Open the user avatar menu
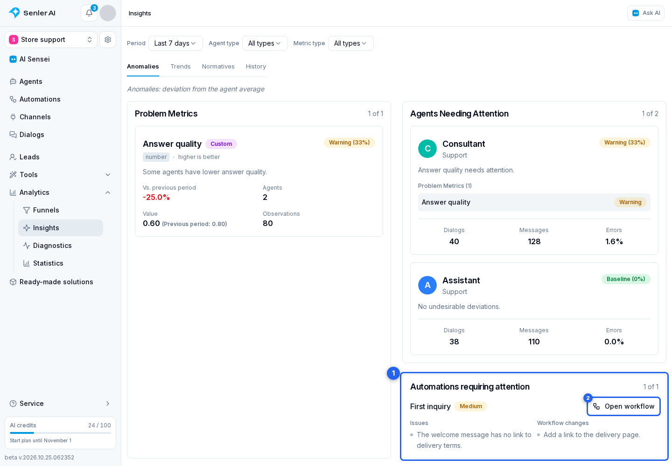This screenshot has width=672, height=466. [108, 13]
